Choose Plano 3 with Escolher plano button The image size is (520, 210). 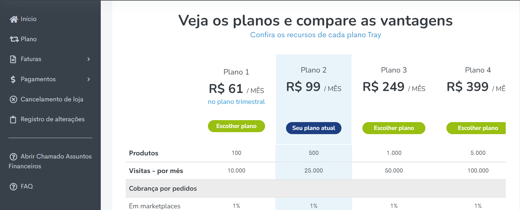tap(394, 128)
